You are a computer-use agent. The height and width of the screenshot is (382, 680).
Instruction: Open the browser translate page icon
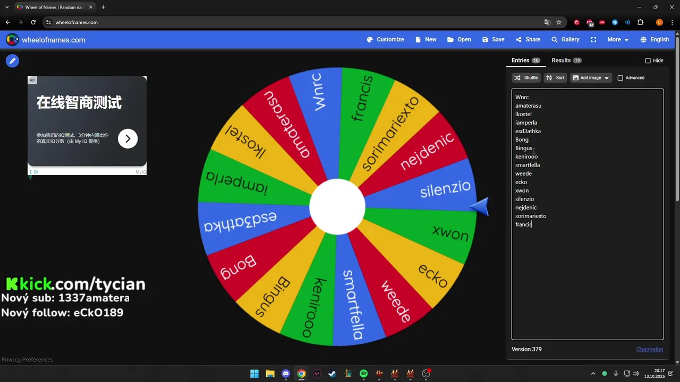pyautogui.click(x=547, y=22)
